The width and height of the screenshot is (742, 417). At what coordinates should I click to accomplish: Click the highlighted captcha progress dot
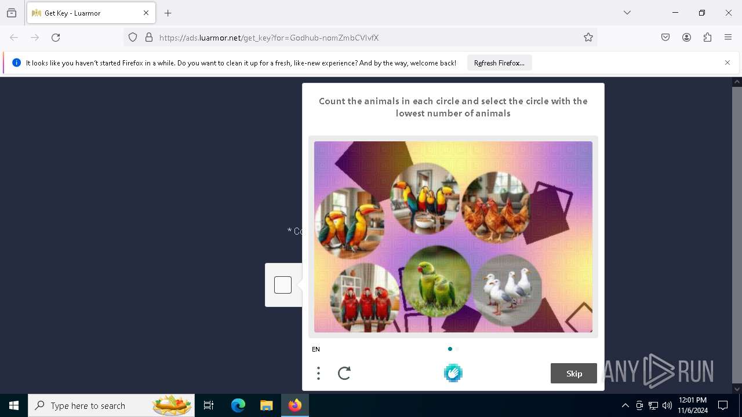click(x=450, y=349)
